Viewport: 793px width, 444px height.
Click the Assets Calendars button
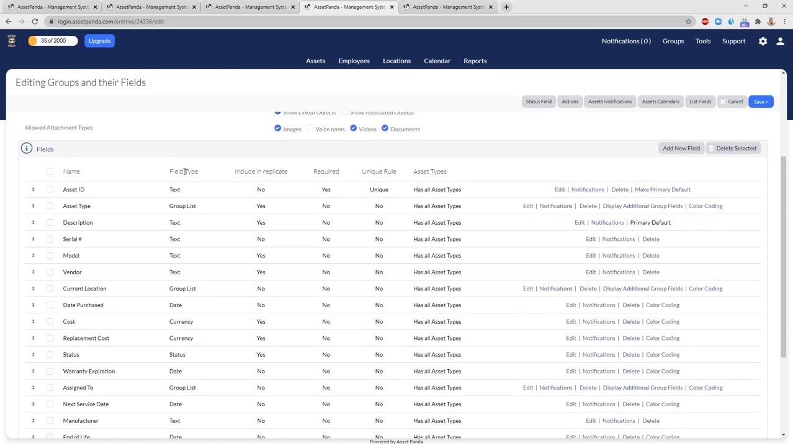point(661,102)
